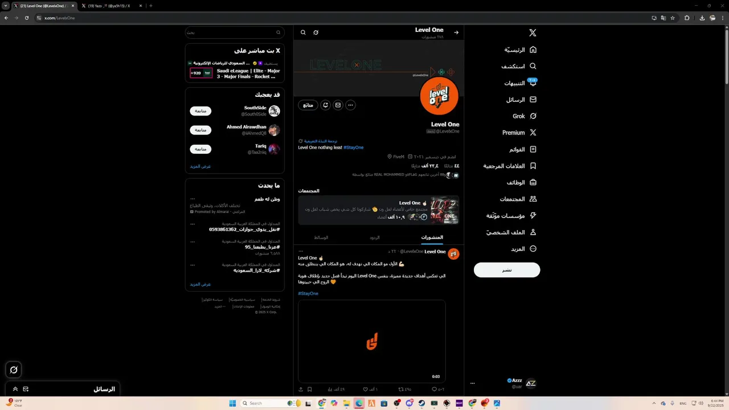Viewport: 729px width, 410px height.
Task: Open Steam from the taskbar
Action: point(422,403)
